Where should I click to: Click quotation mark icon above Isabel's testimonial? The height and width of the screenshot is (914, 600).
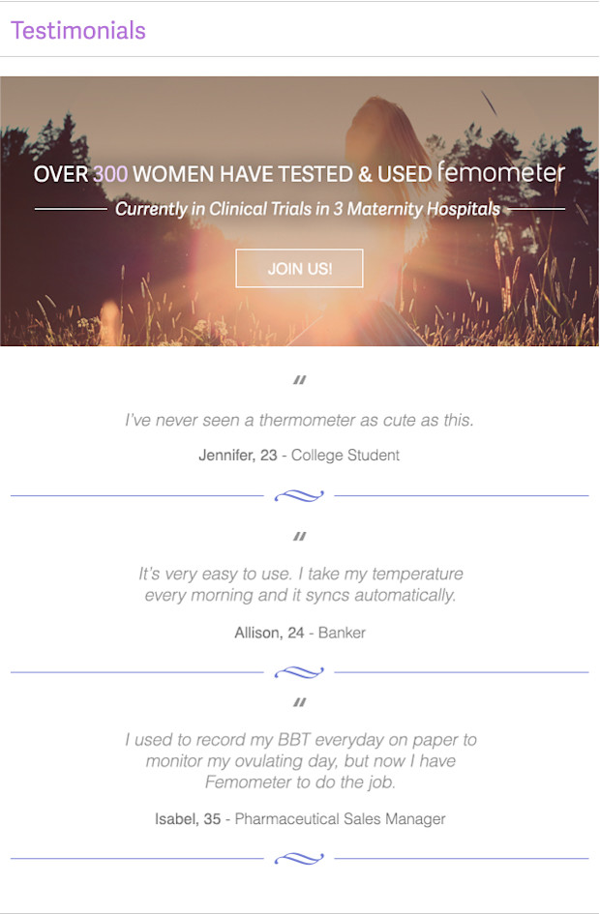pos(299,702)
